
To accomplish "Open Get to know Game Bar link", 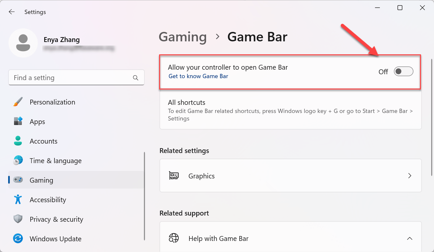I will 198,76.
